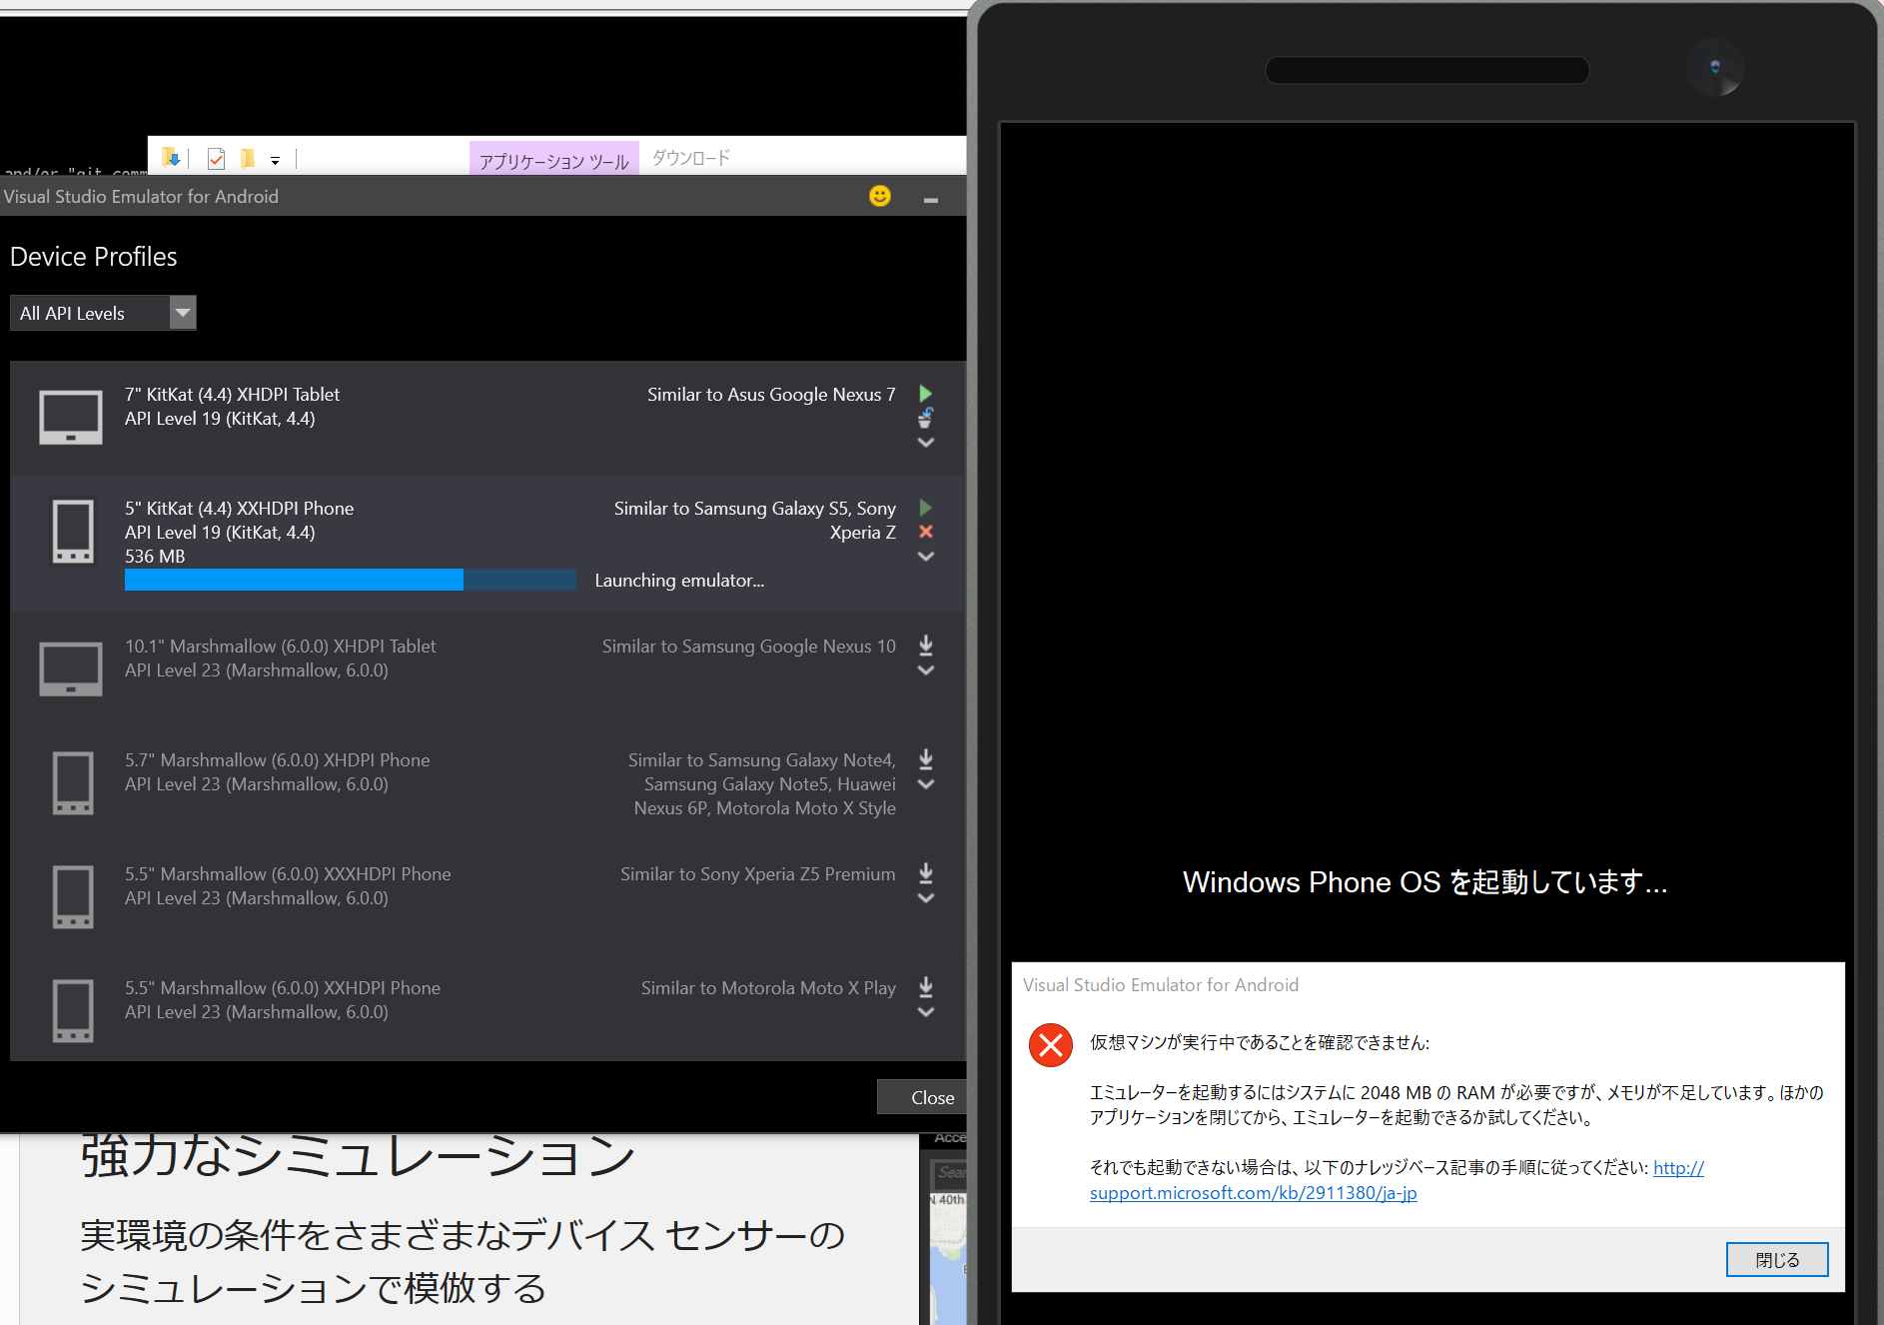1884x1325 pixels.
Task: Expand details of the 5" KitKat XXHDPI Phone
Action: (925, 557)
